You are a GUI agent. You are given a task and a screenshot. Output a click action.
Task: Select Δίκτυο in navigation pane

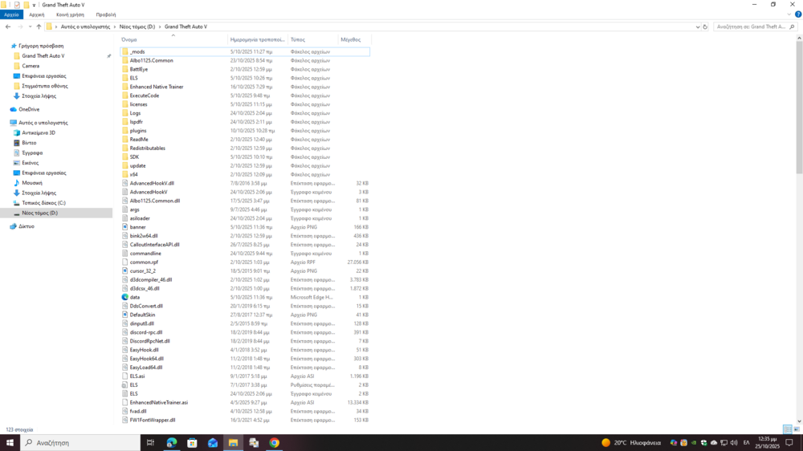click(26, 226)
